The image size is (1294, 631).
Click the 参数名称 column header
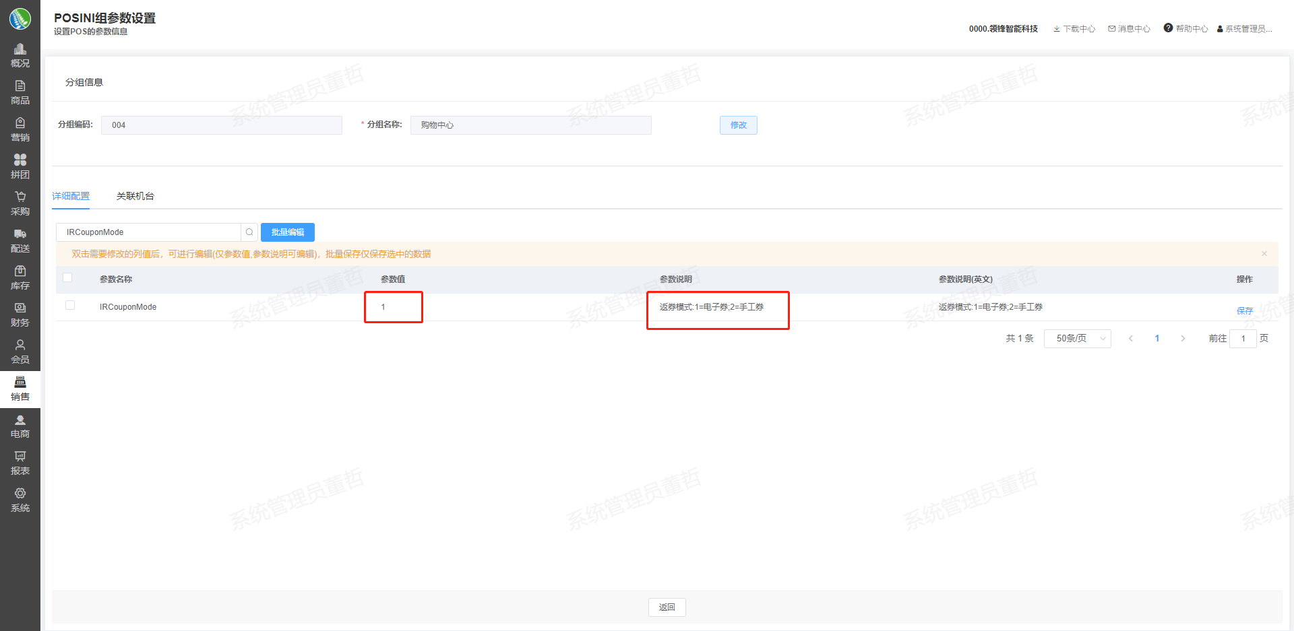(116, 279)
